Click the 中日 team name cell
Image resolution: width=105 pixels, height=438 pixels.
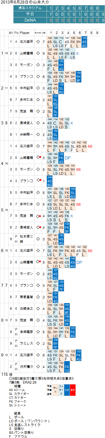30,14
